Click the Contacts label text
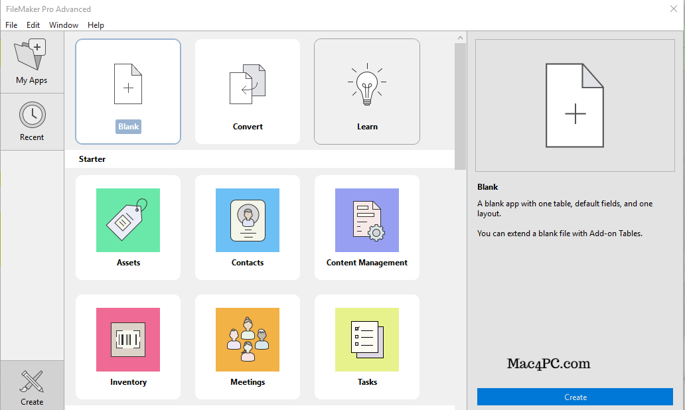This screenshot has width=685, height=410. tap(248, 263)
